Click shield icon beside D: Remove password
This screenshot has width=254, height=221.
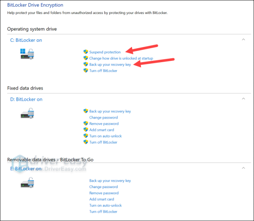(x=86, y=123)
